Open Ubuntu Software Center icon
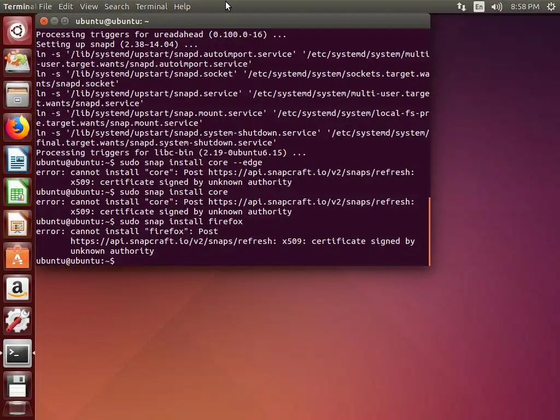 [x=17, y=256]
